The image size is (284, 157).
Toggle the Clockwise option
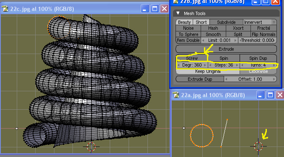[258, 71]
